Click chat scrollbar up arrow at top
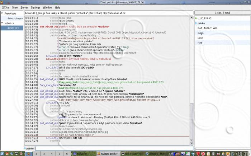The width and height of the screenshot is (251, 156). pos(191,18)
